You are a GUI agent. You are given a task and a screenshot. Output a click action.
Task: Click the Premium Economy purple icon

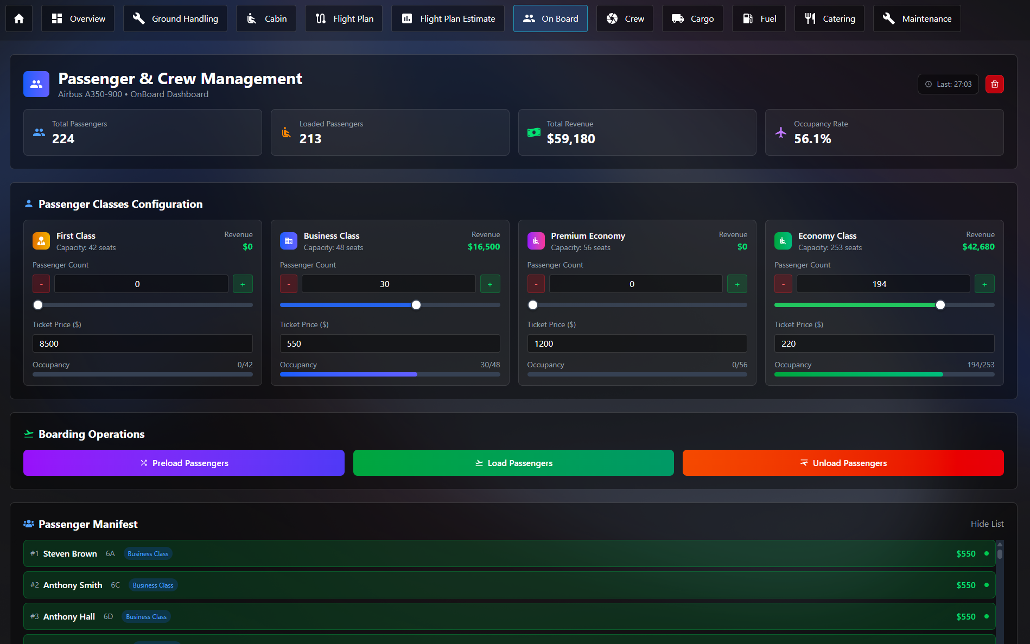tap(536, 241)
